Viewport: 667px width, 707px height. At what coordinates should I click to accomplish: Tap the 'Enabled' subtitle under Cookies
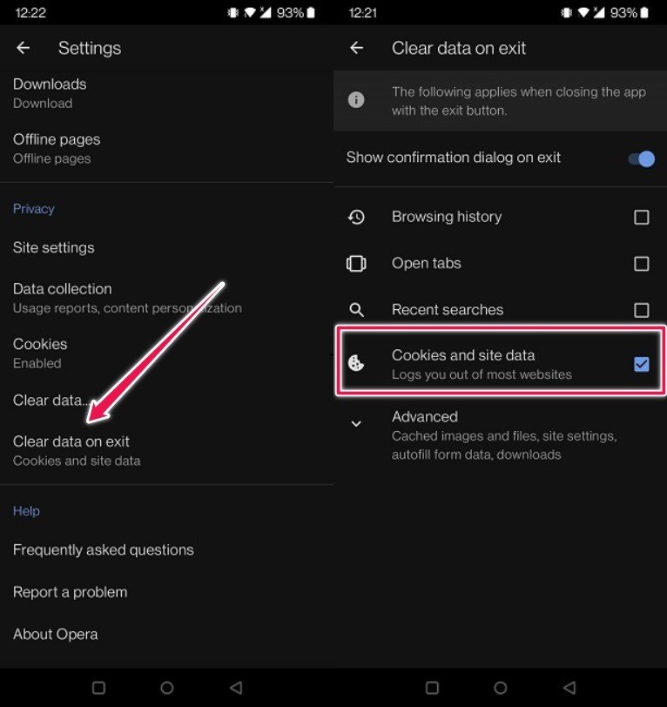pos(37,363)
